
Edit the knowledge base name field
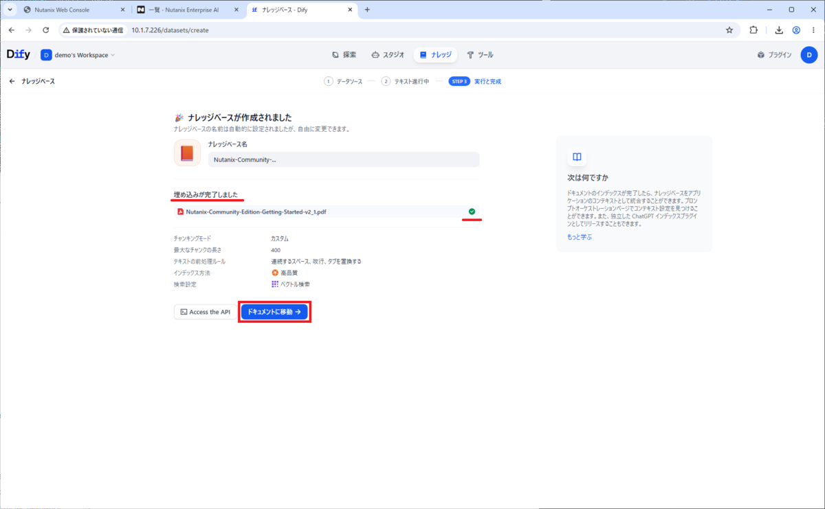coord(344,159)
